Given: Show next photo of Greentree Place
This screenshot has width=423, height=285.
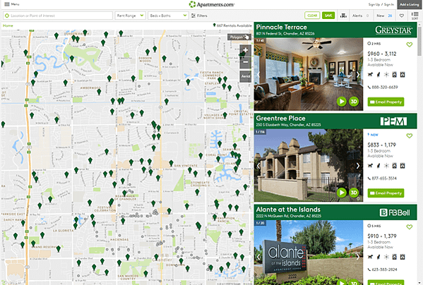Looking at the screenshot, I should pos(358,166).
